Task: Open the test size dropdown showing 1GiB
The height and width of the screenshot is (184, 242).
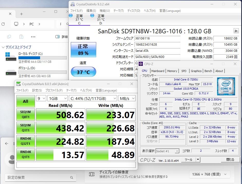Action: point(58,98)
